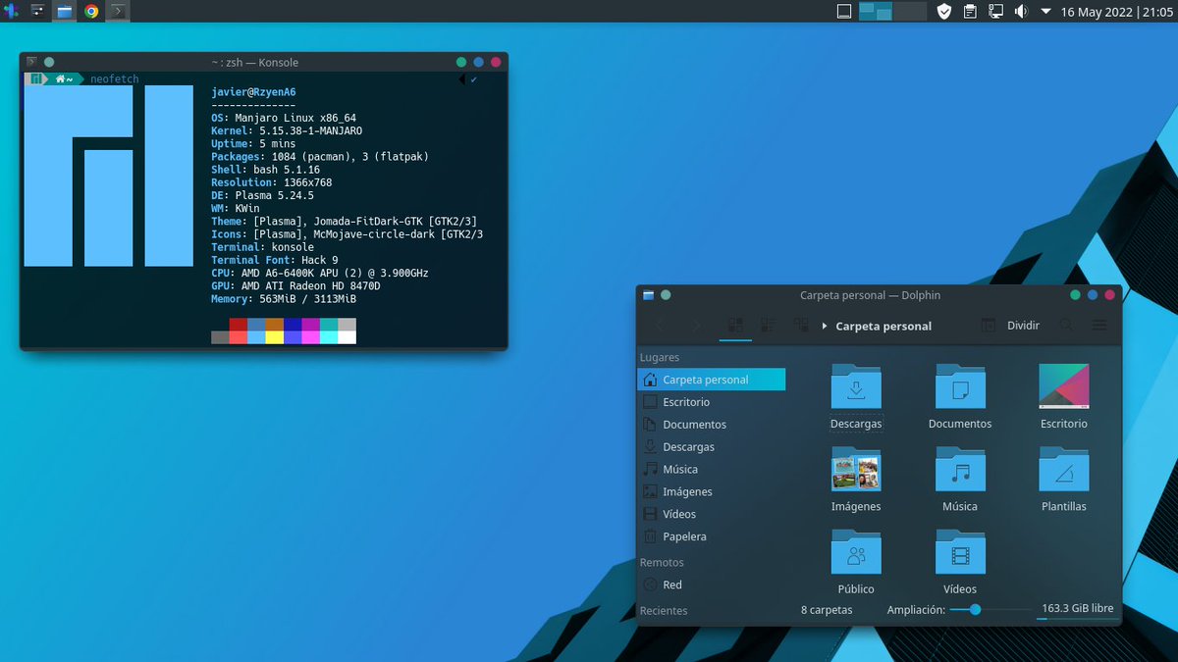The width and height of the screenshot is (1178, 662).
Task: Open the second panel icon beside the launcher
Action: tap(38, 12)
